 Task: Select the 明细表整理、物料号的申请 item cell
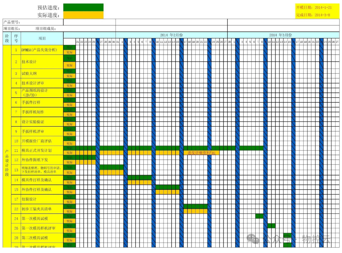[x=42, y=170]
